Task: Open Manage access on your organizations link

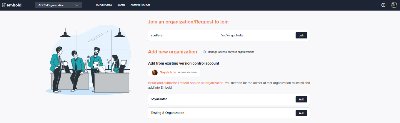Action: click(x=231, y=52)
